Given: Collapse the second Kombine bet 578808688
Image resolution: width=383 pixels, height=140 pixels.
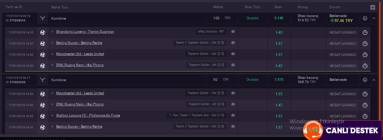Looking at the screenshot, I should (x=374, y=80).
